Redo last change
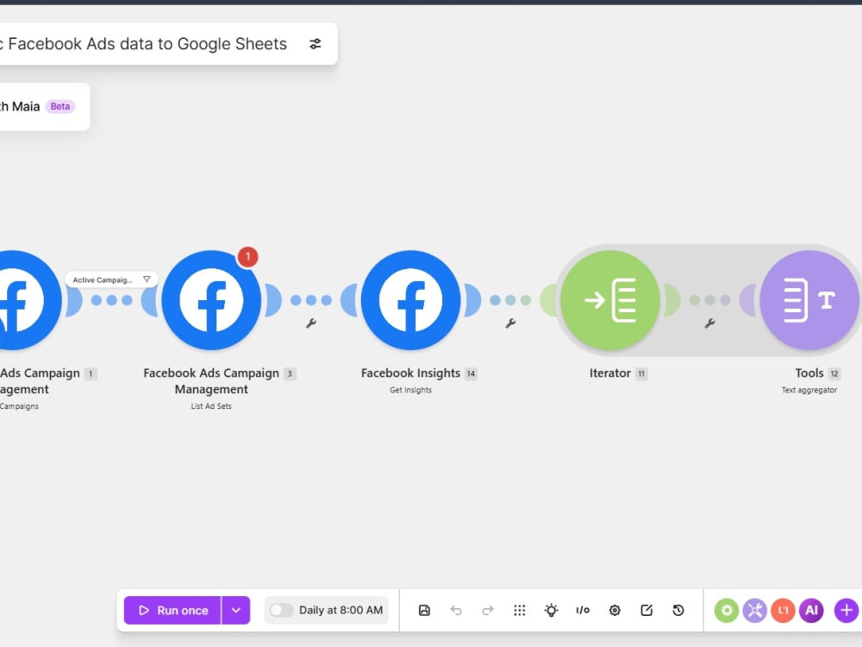Screen dimensions: 862x647 coord(488,610)
